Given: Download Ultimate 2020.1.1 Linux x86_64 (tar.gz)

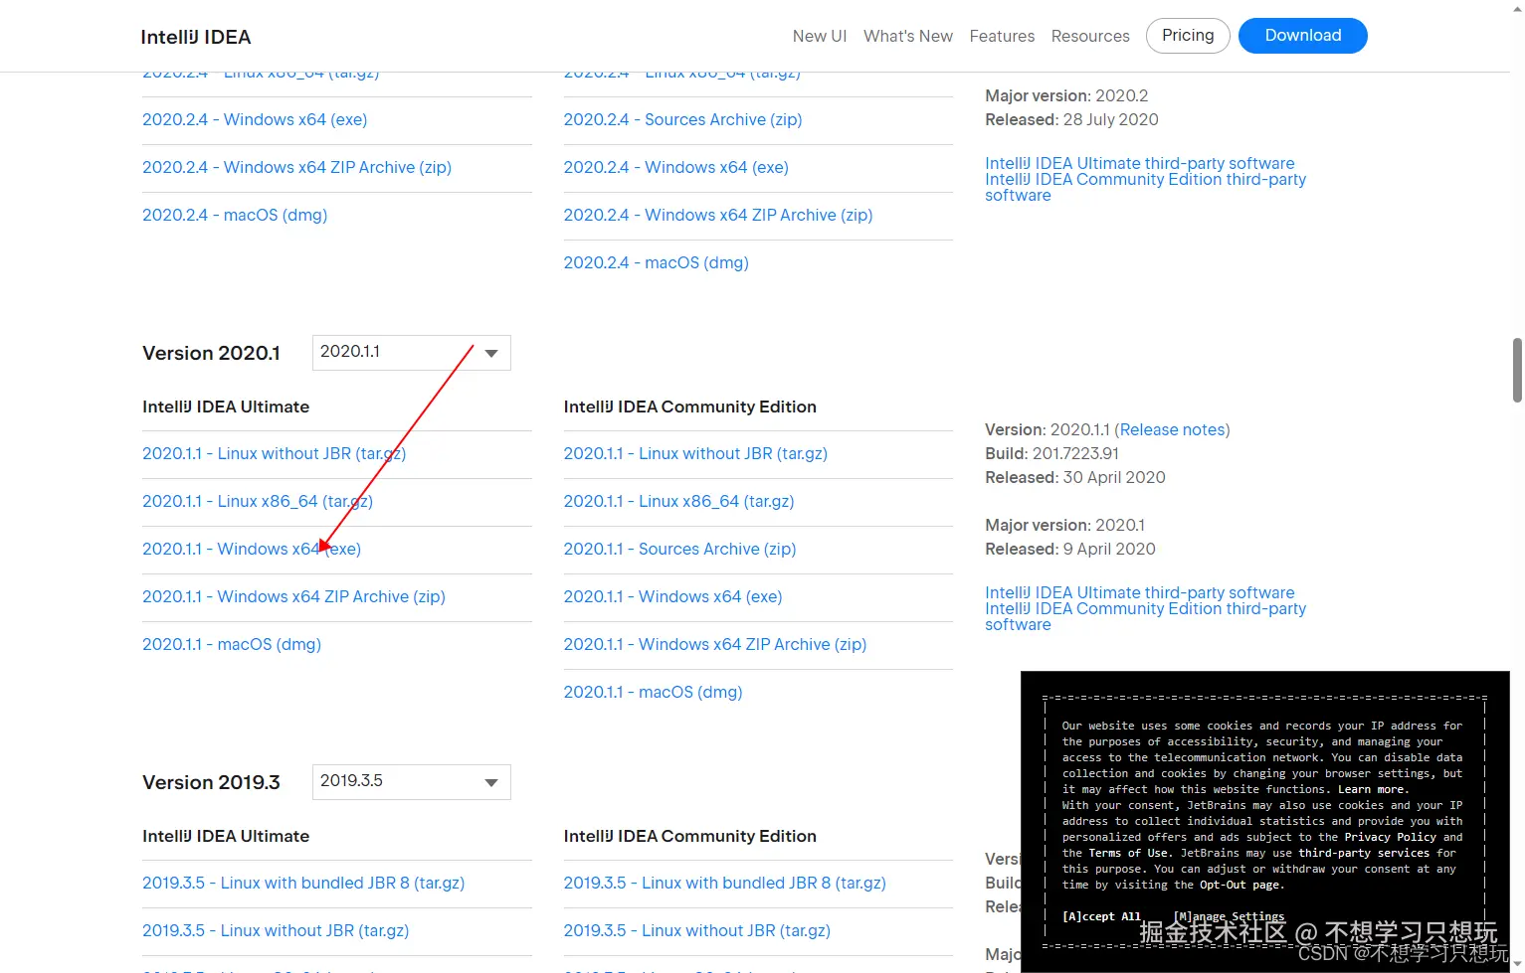Looking at the screenshot, I should click(x=258, y=501).
